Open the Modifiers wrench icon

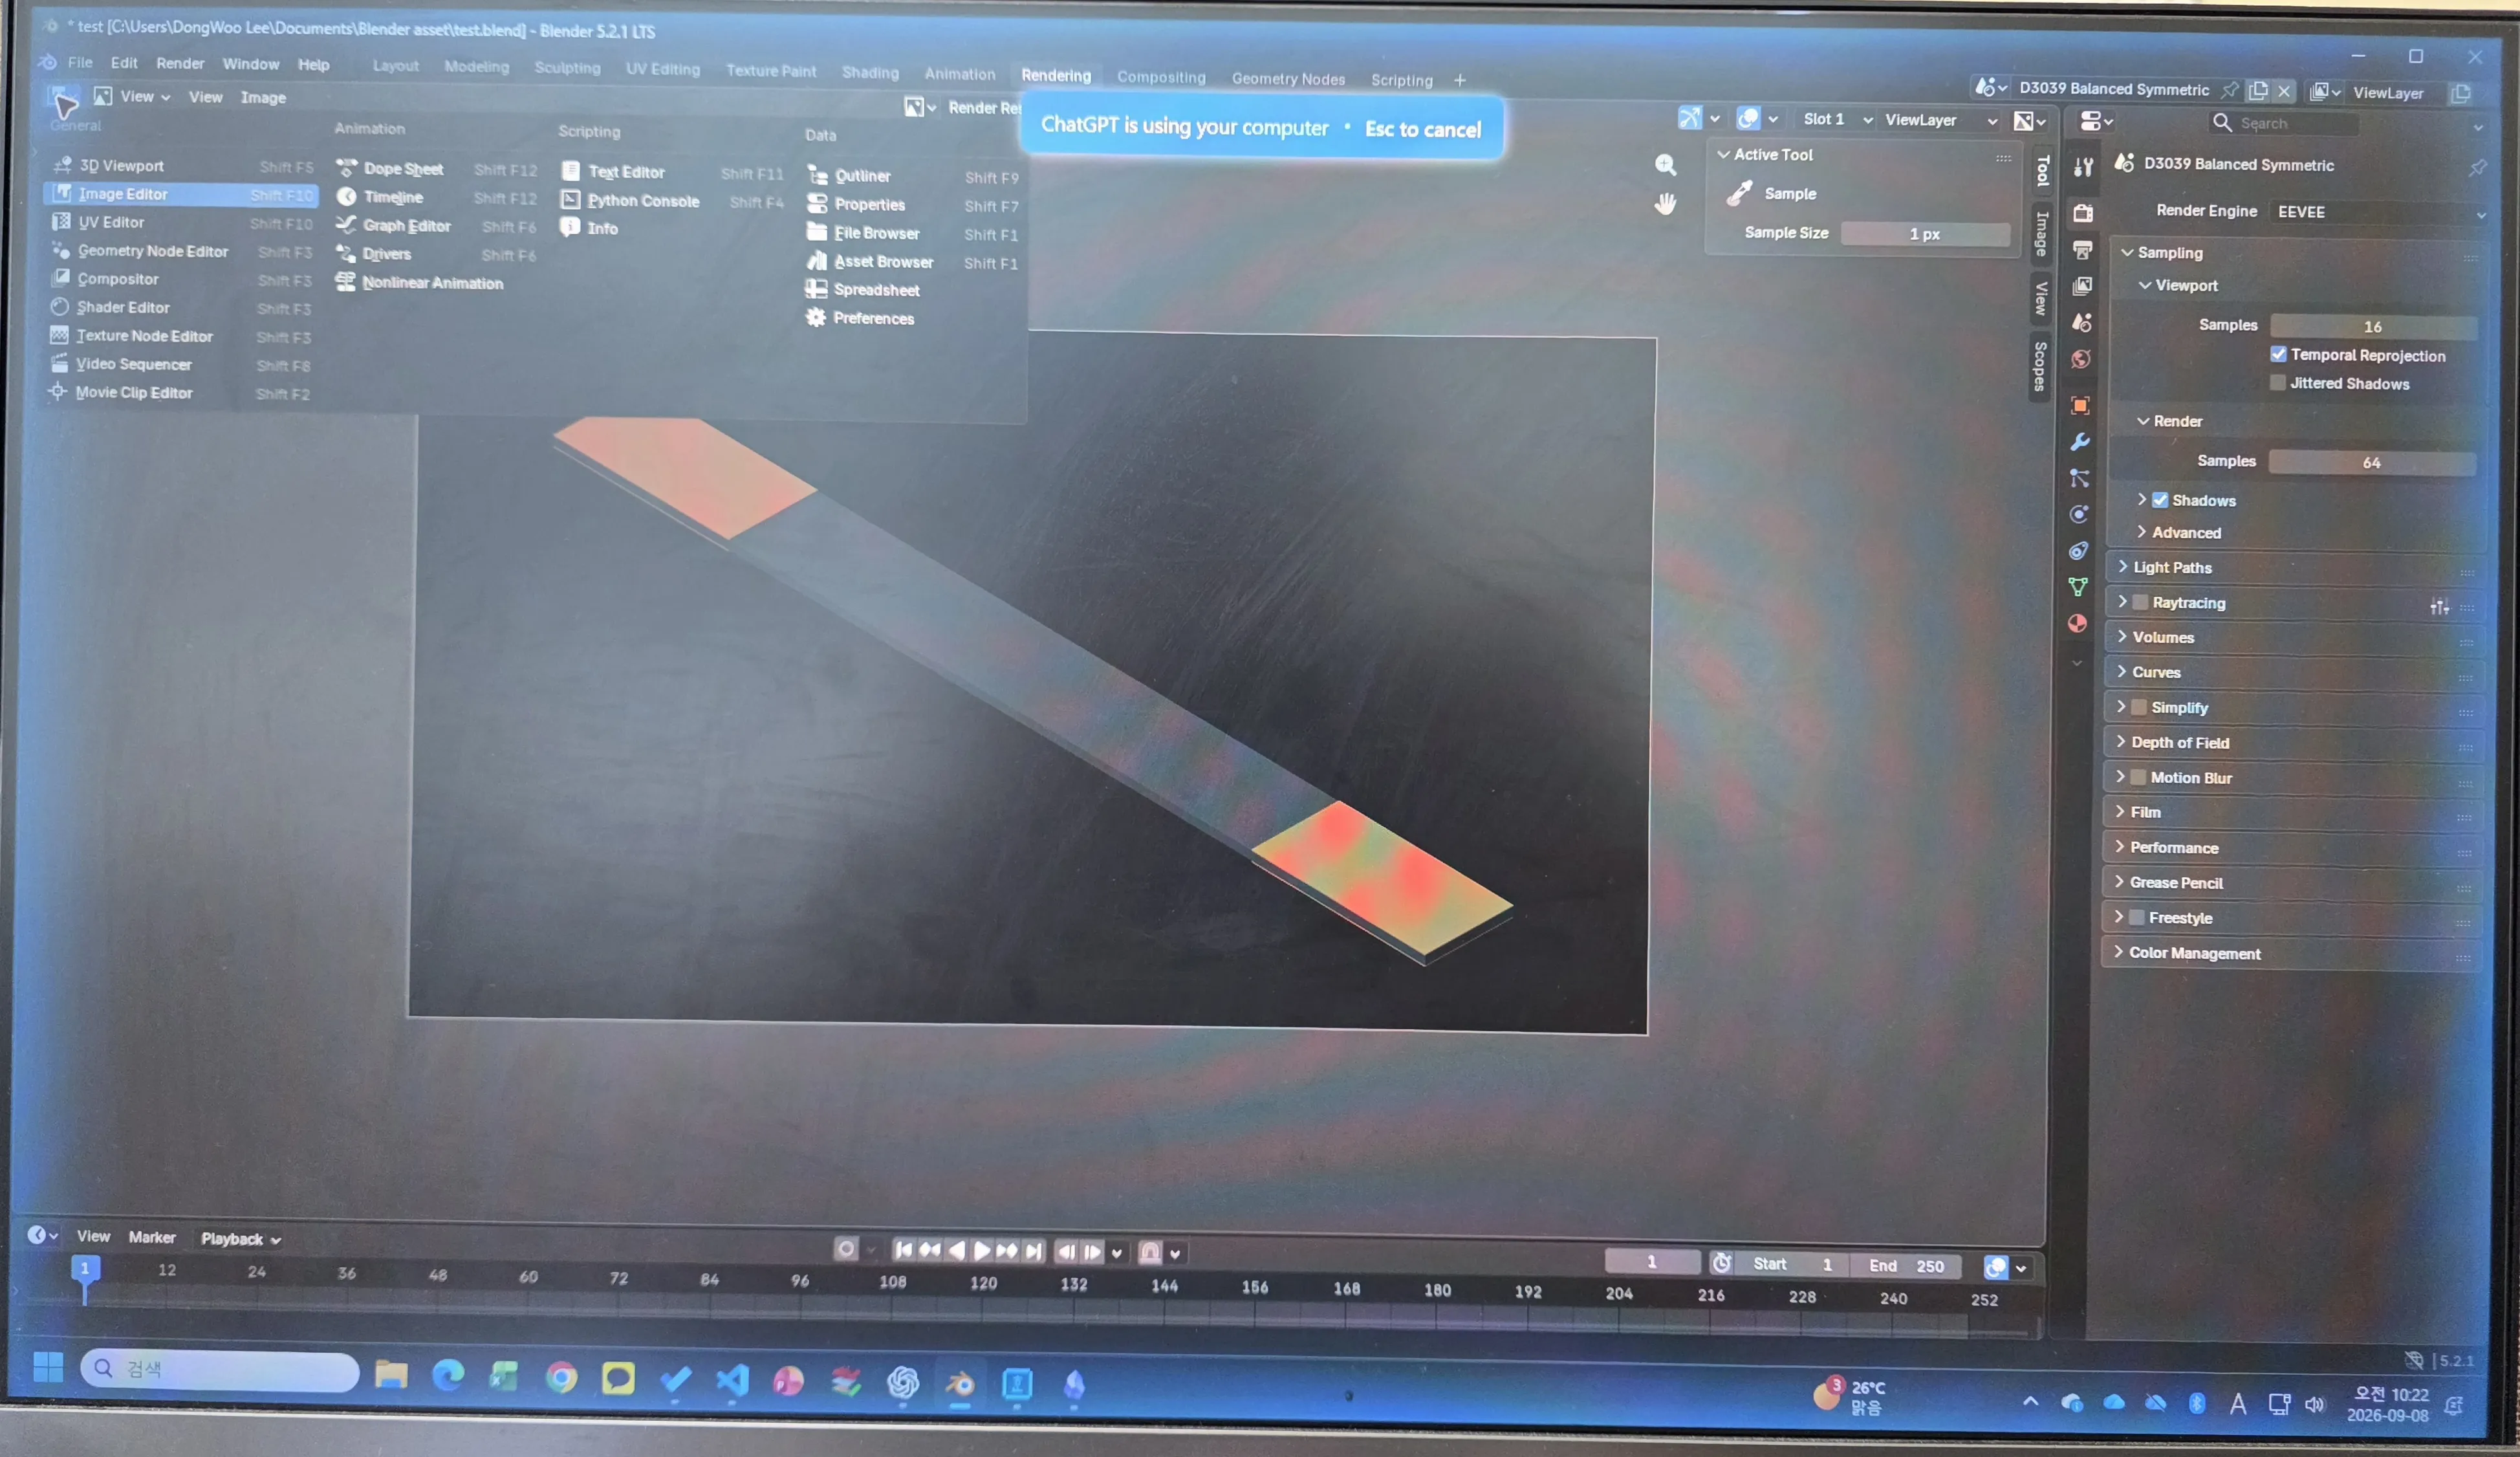(2080, 441)
